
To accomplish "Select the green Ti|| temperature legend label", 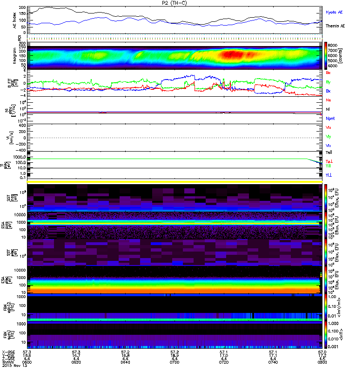I will (328, 166).
